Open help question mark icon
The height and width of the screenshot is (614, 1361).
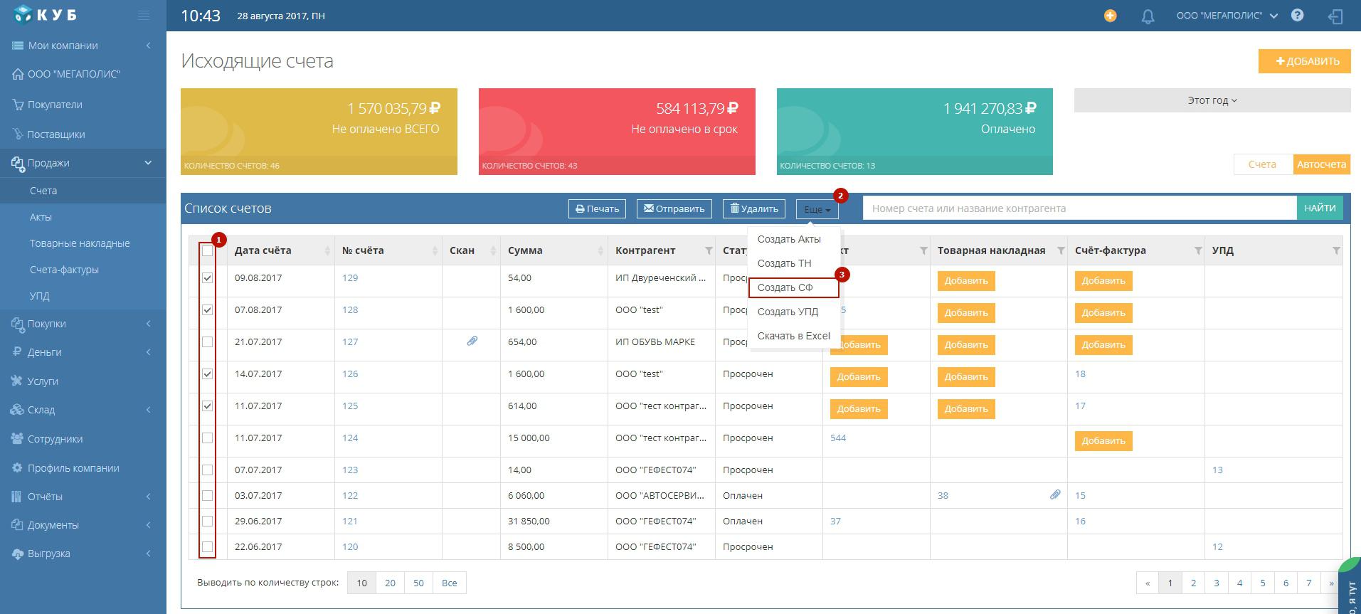pyautogui.click(x=1297, y=15)
